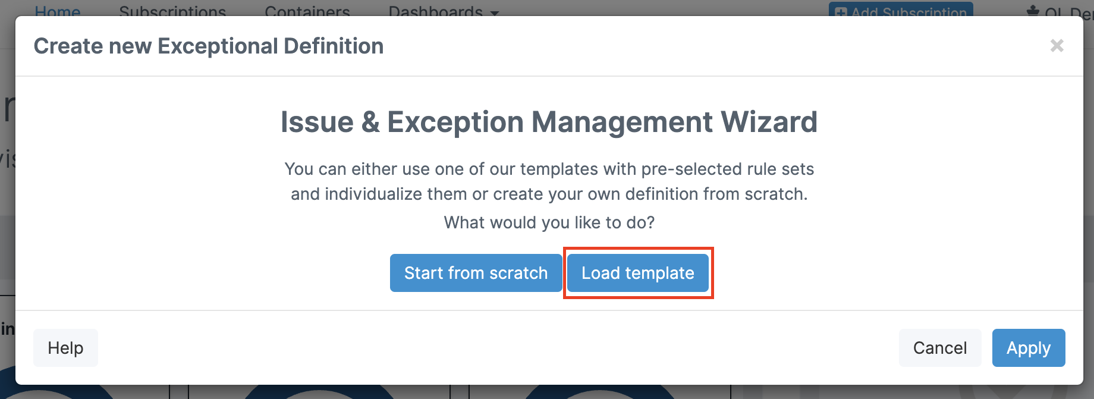Click the dialog title Create new Exceptional Definition
Viewport: 1094px width, 399px height.
pyautogui.click(x=209, y=46)
